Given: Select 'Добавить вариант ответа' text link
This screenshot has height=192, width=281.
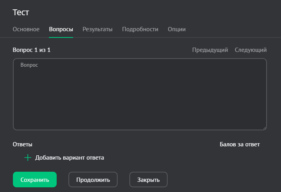Looking at the screenshot, I should [70, 158].
